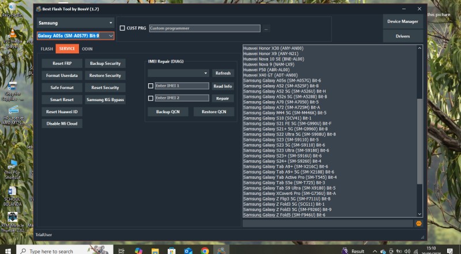Open the notification center icon
This screenshot has height=254, width=461.
point(450,251)
